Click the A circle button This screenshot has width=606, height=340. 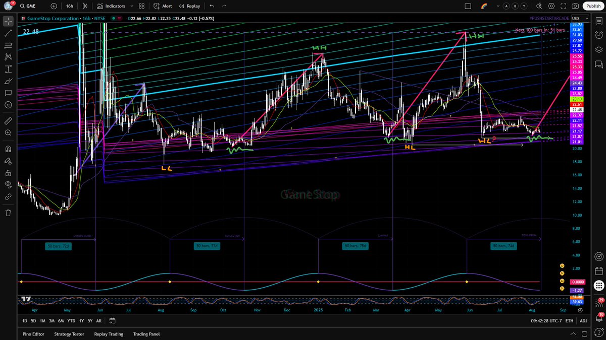507,6
